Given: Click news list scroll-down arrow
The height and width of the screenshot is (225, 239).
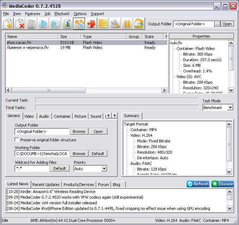Looking at the screenshot, I should pos(230,208).
